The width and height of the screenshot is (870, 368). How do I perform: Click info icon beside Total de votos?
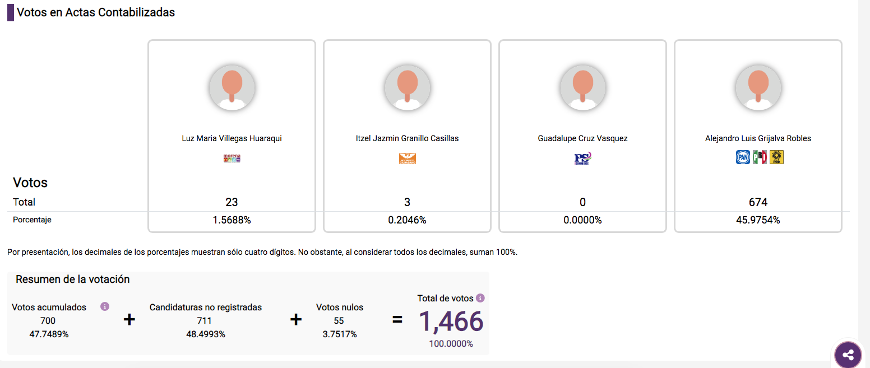click(x=480, y=298)
